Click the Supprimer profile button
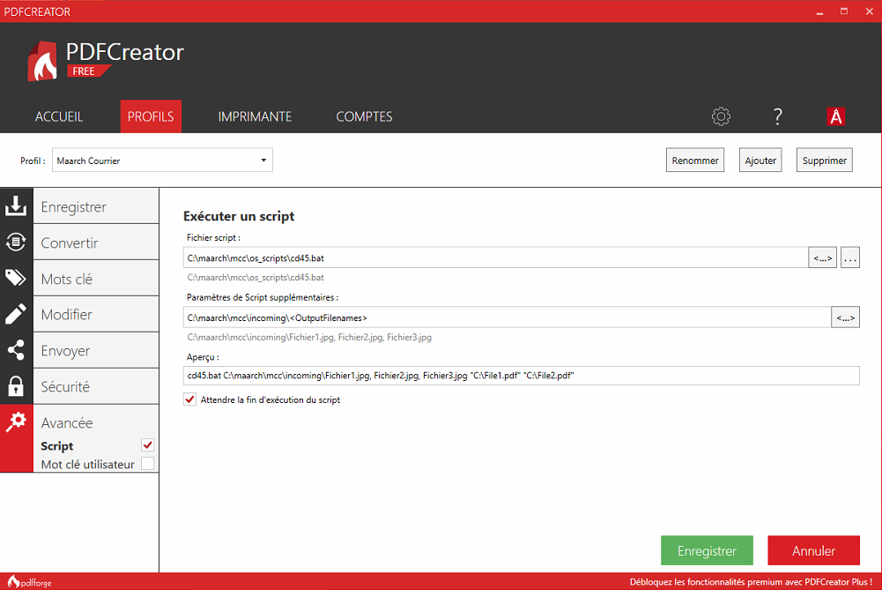Viewport: 882px width, 590px height. 824,160
